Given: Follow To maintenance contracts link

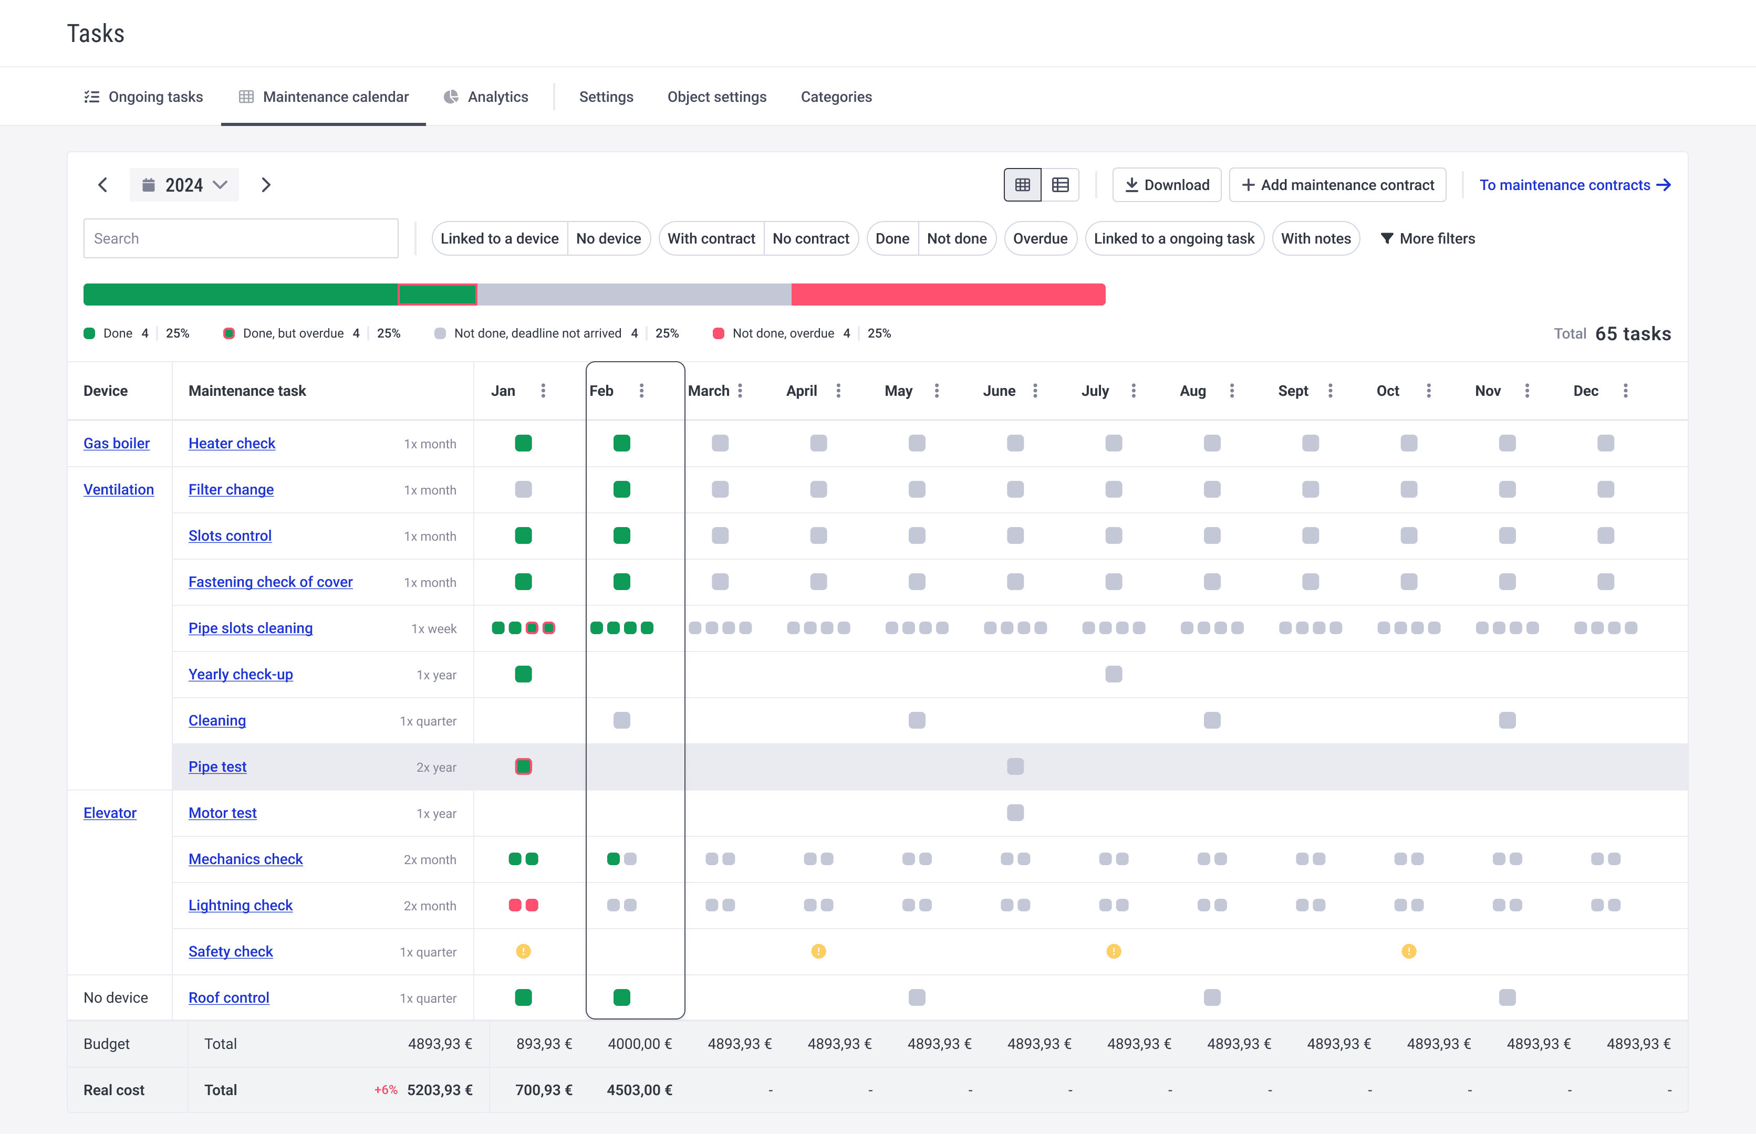Looking at the screenshot, I should pos(1575,185).
